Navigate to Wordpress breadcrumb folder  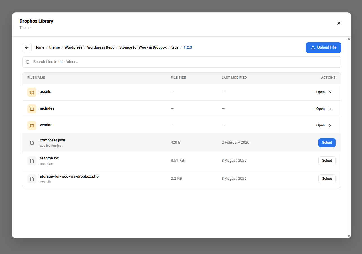coord(74,47)
